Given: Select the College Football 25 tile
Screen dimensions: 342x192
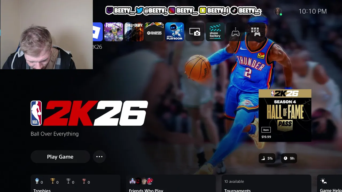Looking at the screenshot, I should pyautogui.click(x=154, y=32).
